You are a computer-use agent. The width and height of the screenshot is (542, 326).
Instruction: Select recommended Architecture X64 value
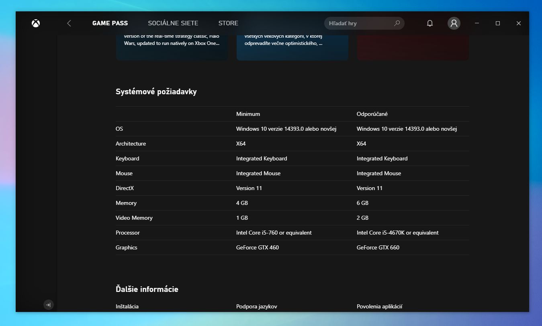click(x=362, y=144)
